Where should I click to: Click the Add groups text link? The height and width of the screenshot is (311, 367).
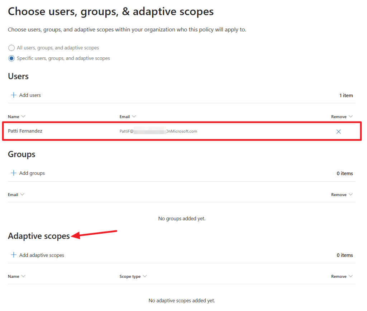(32, 173)
